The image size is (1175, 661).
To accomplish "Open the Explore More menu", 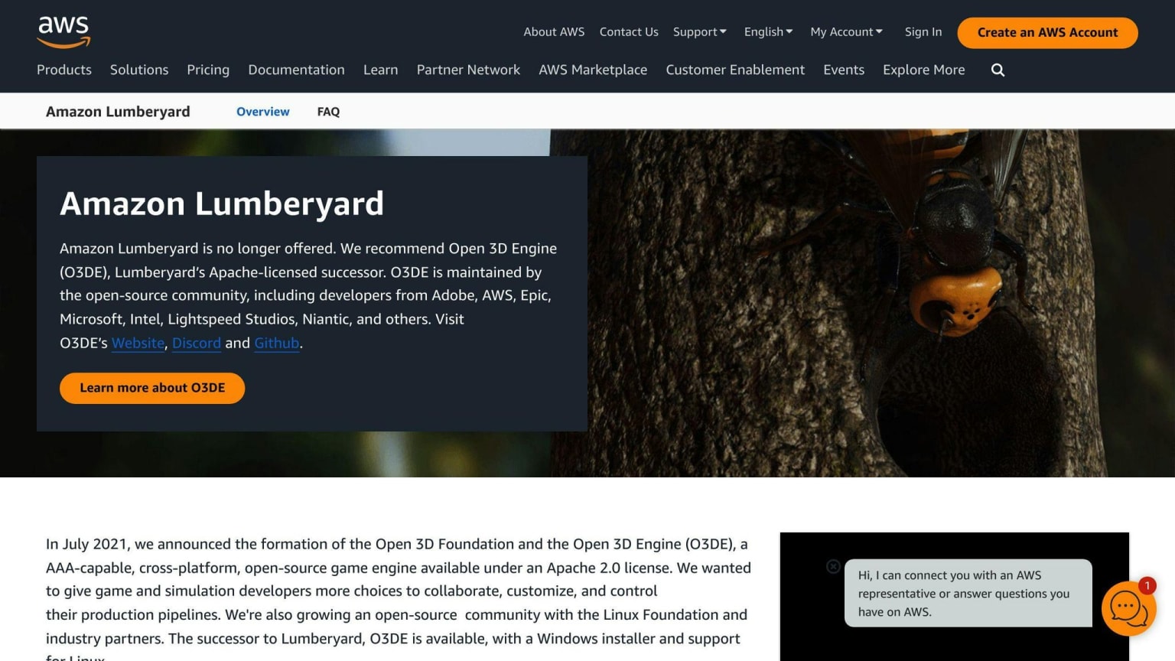I will [x=923, y=70].
